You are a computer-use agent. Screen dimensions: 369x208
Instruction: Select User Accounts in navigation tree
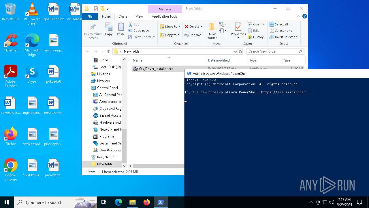click(107, 150)
